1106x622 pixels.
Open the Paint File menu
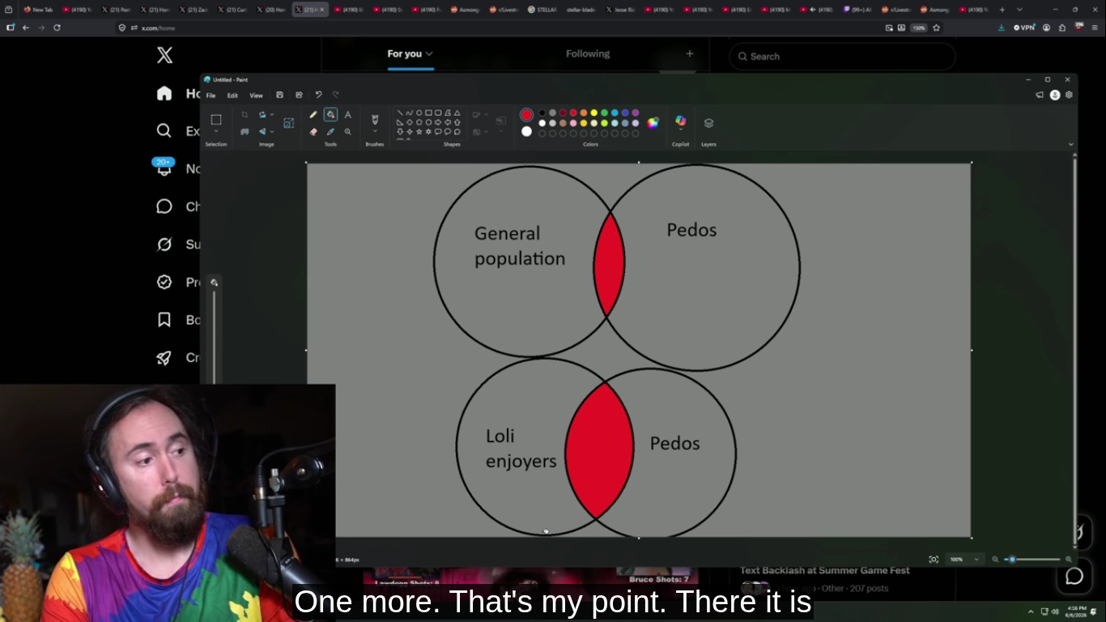click(x=211, y=96)
